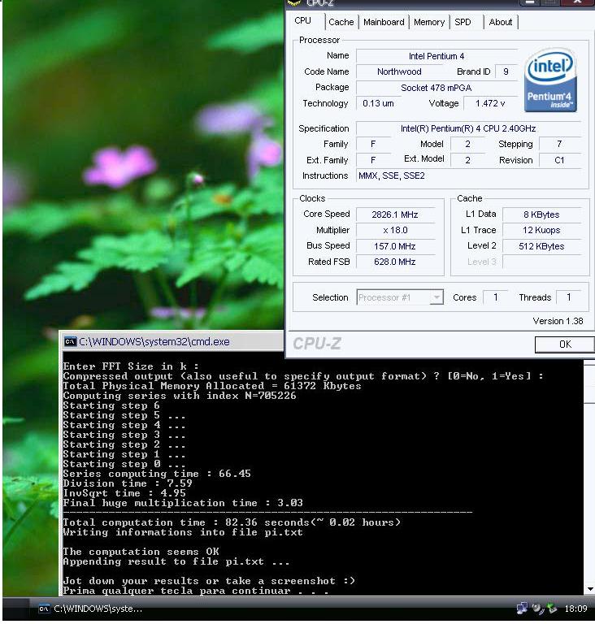The width and height of the screenshot is (595, 624).
Task: Click the 'Division time : 7.59' line
Action: click(128, 483)
